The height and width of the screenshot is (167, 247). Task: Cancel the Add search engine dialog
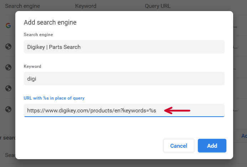pyautogui.click(x=179, y=146)
